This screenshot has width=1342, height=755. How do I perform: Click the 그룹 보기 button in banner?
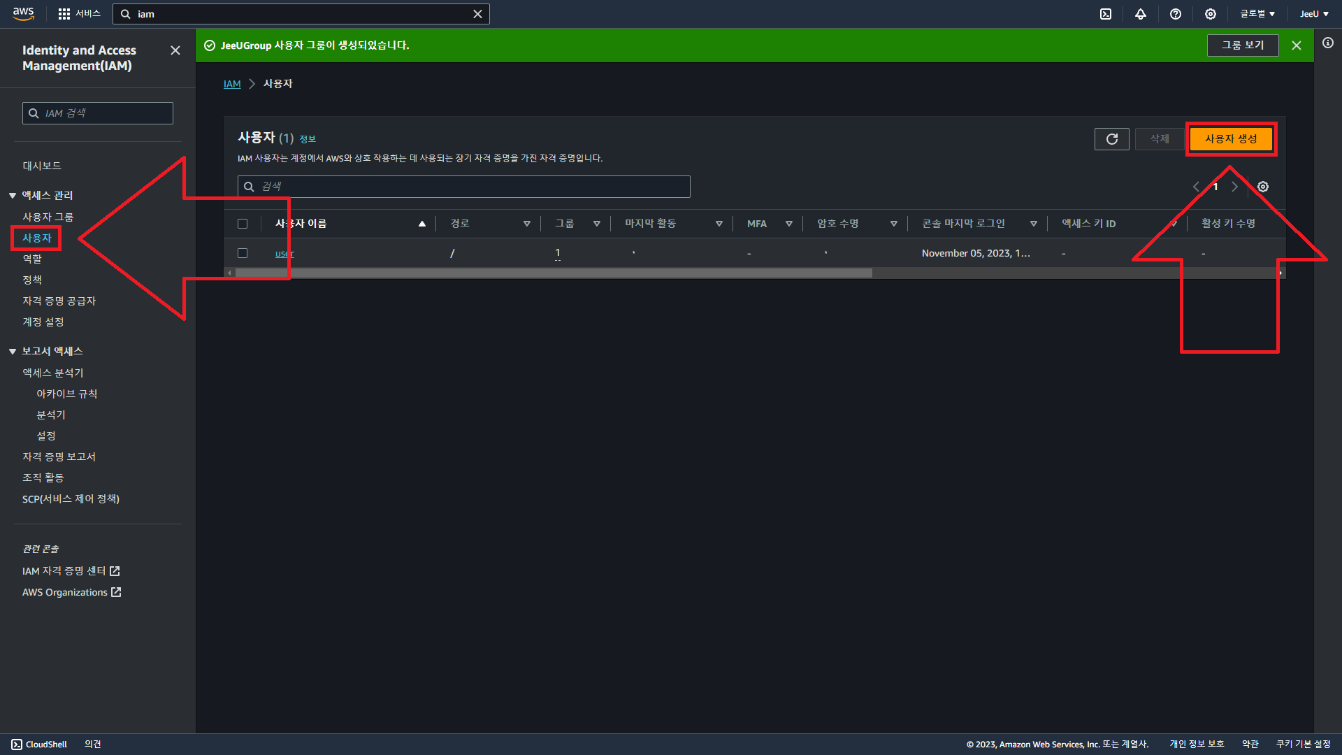tap(1243, 45)
